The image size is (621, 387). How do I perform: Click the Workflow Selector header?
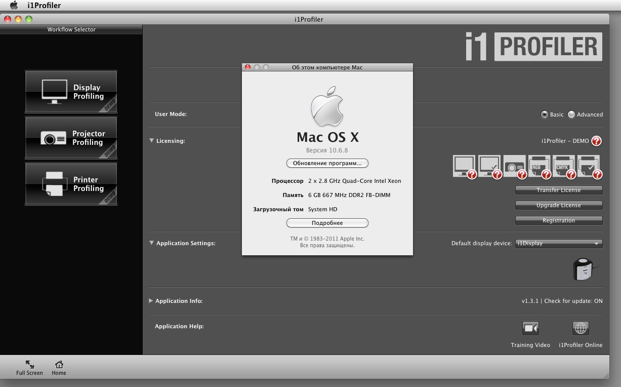tap(71, 29)
